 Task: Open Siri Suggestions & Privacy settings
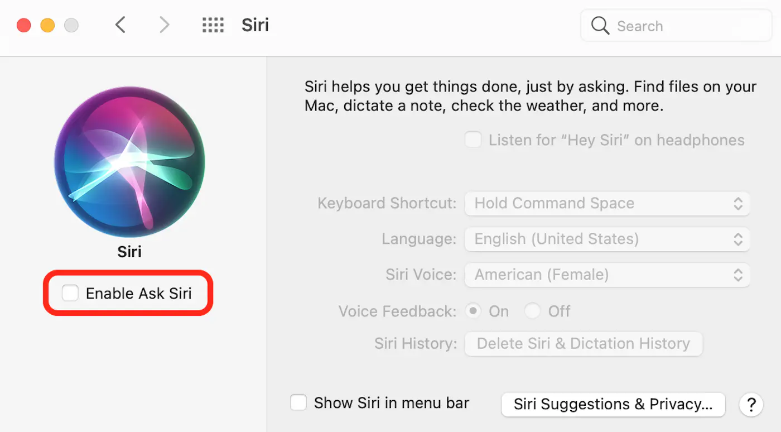(613, 404)
